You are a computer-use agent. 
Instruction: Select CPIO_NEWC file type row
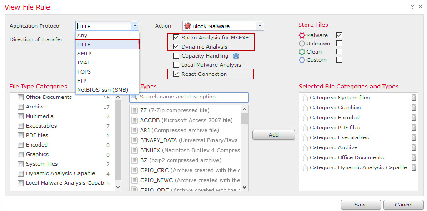[185, 180]
